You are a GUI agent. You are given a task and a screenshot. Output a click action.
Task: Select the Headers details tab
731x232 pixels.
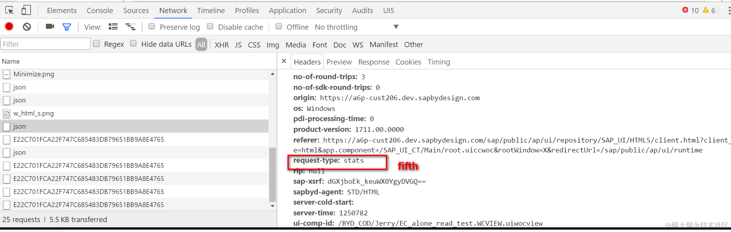(x=307, y=62)
